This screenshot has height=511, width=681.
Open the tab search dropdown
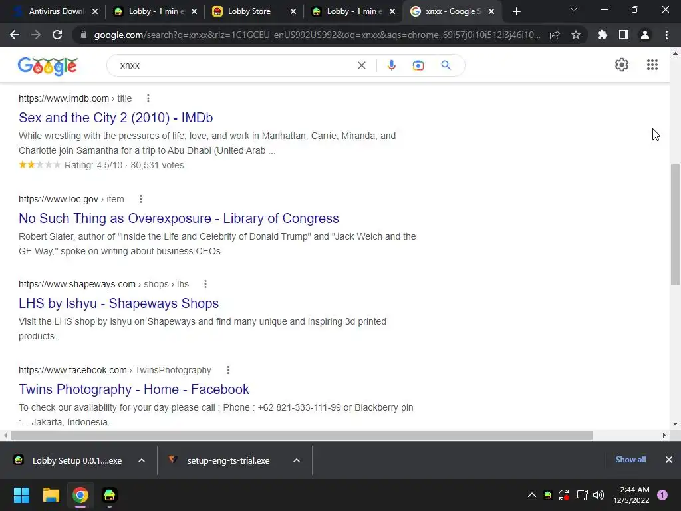[574, 9]
